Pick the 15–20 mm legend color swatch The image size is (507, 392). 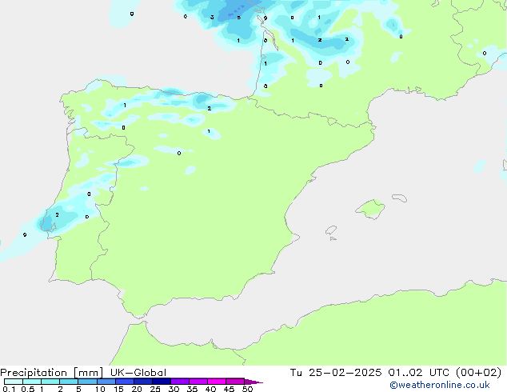click(125, 382)
